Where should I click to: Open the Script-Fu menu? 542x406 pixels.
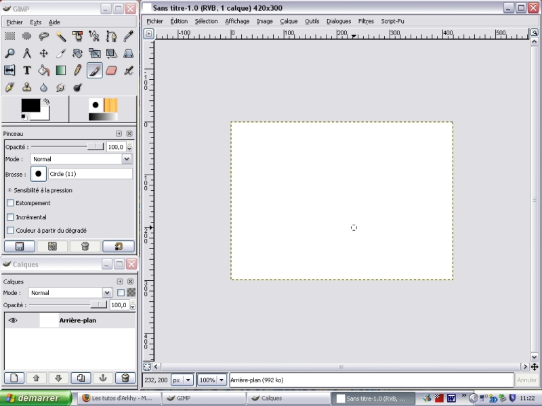[392, 21]
